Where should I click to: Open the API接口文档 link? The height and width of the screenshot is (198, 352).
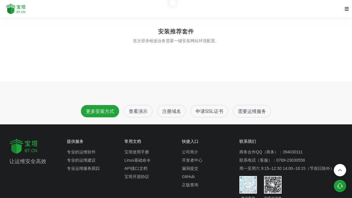(x=136, y=168)
